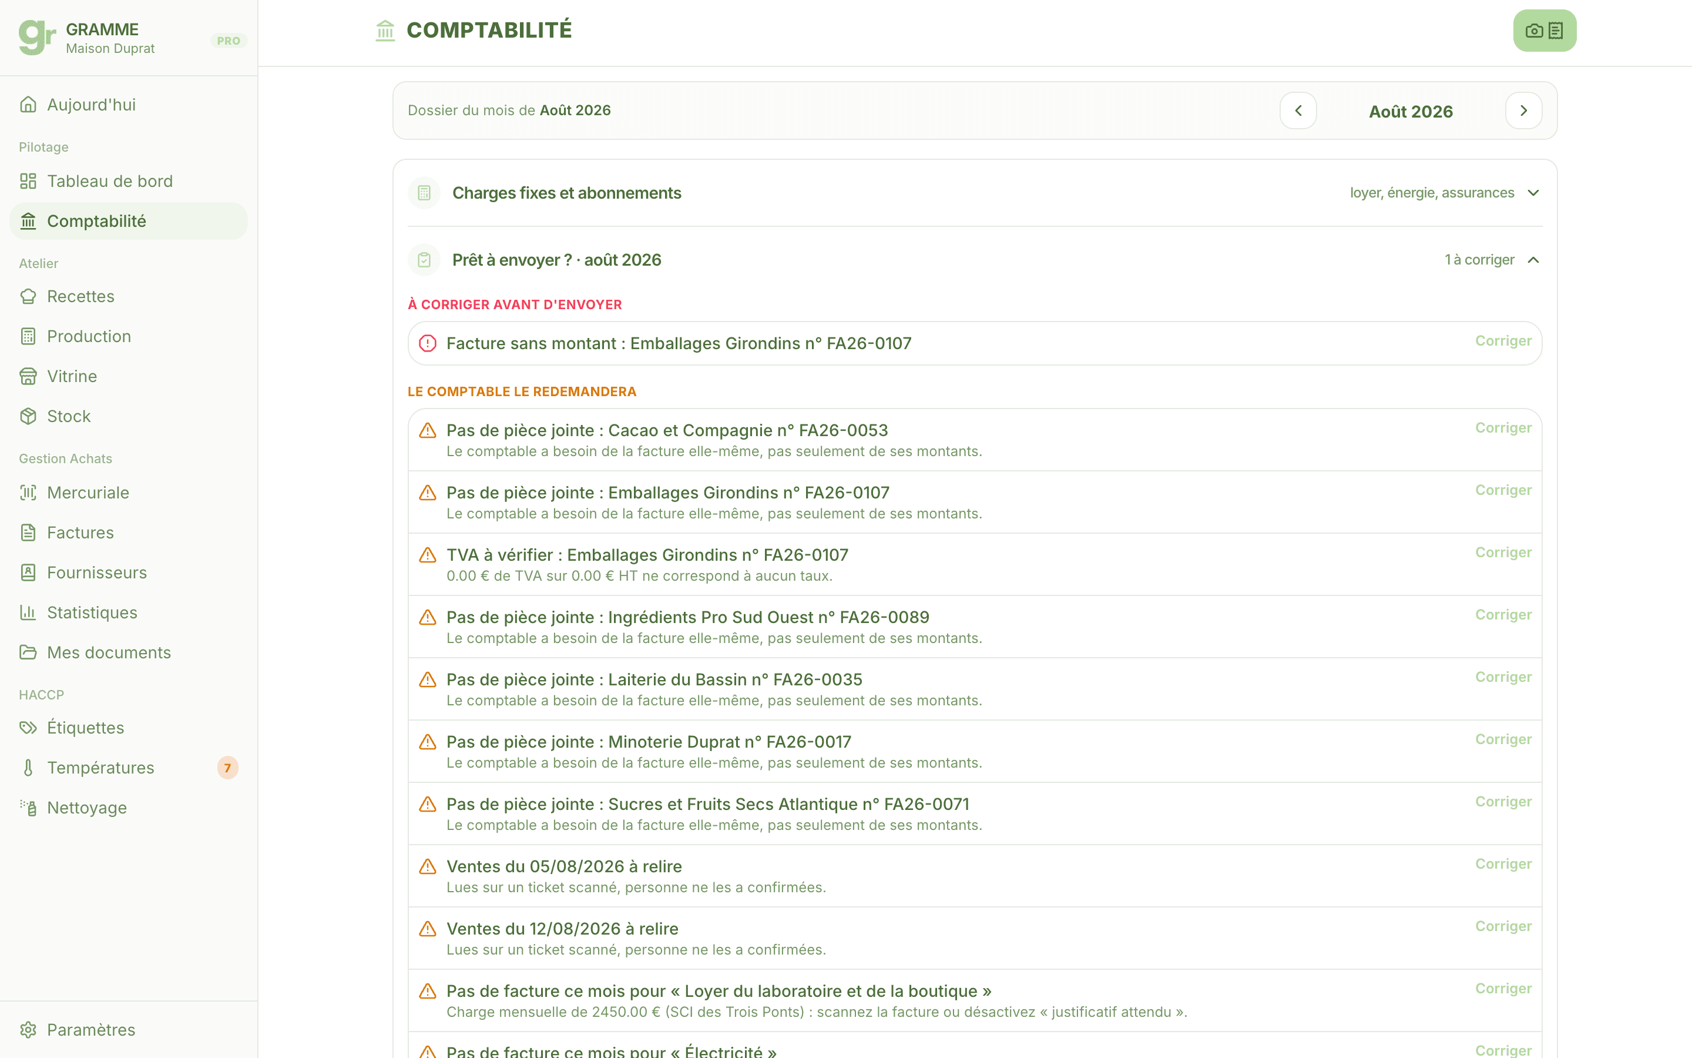Click the warning icon on Laiterie du Bassin row
Screen dimensions: 1692x1058
point(428,679)
